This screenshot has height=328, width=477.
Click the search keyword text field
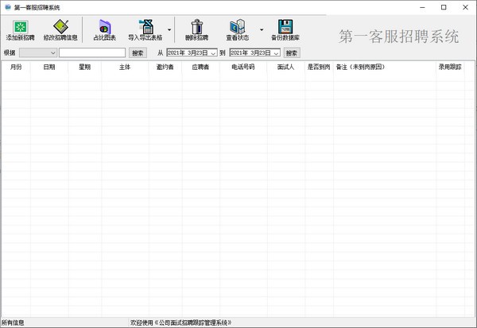(x=91, y=53)
